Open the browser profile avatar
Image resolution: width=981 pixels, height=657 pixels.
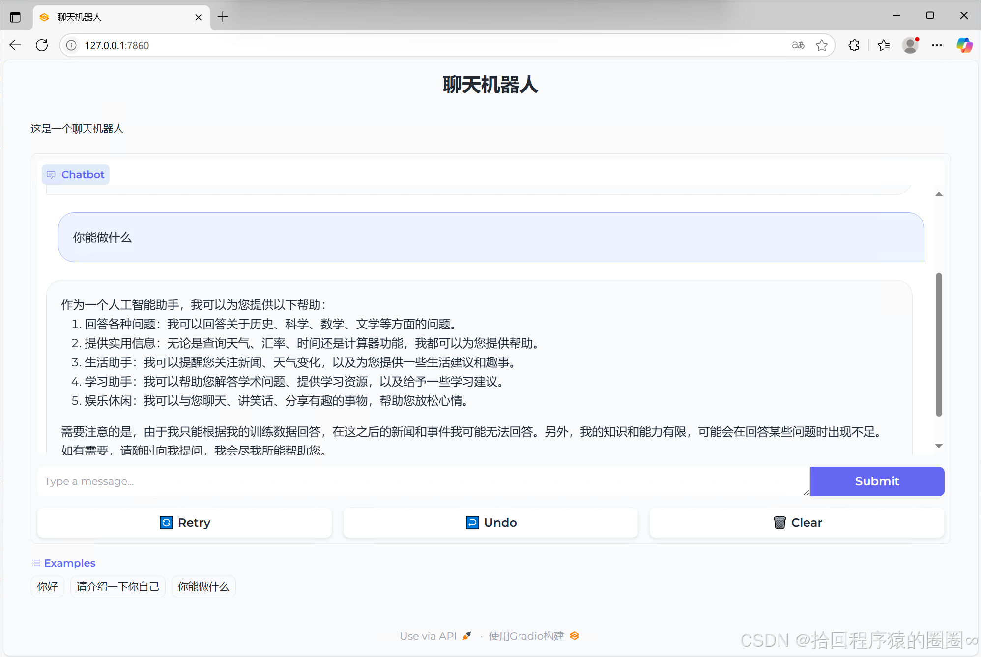(910, 45)
